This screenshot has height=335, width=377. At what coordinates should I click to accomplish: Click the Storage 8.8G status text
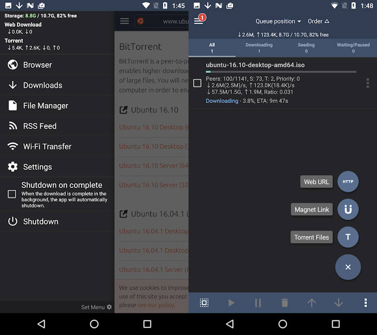pyautogui.click(x=40, y=16)
